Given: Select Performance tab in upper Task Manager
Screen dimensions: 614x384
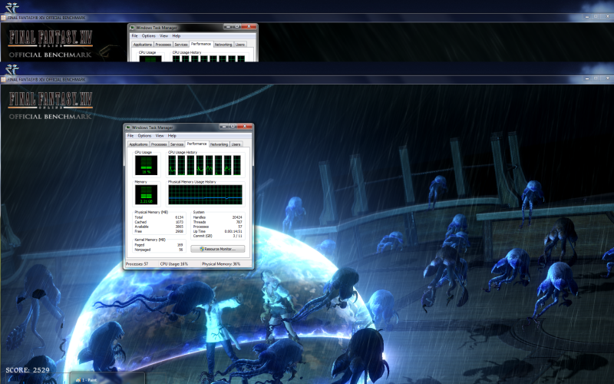Looking at the screenshot, I should [201, 45].
